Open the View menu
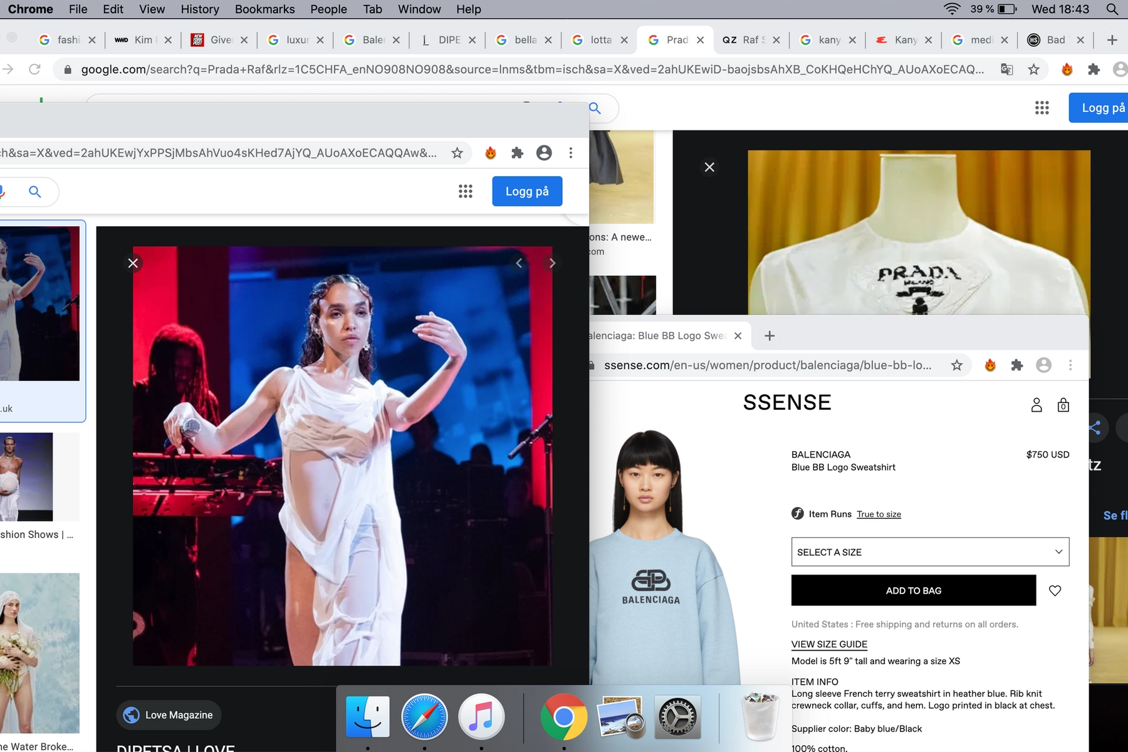The height and width of the screenshot is (752, 1128). 152,9
